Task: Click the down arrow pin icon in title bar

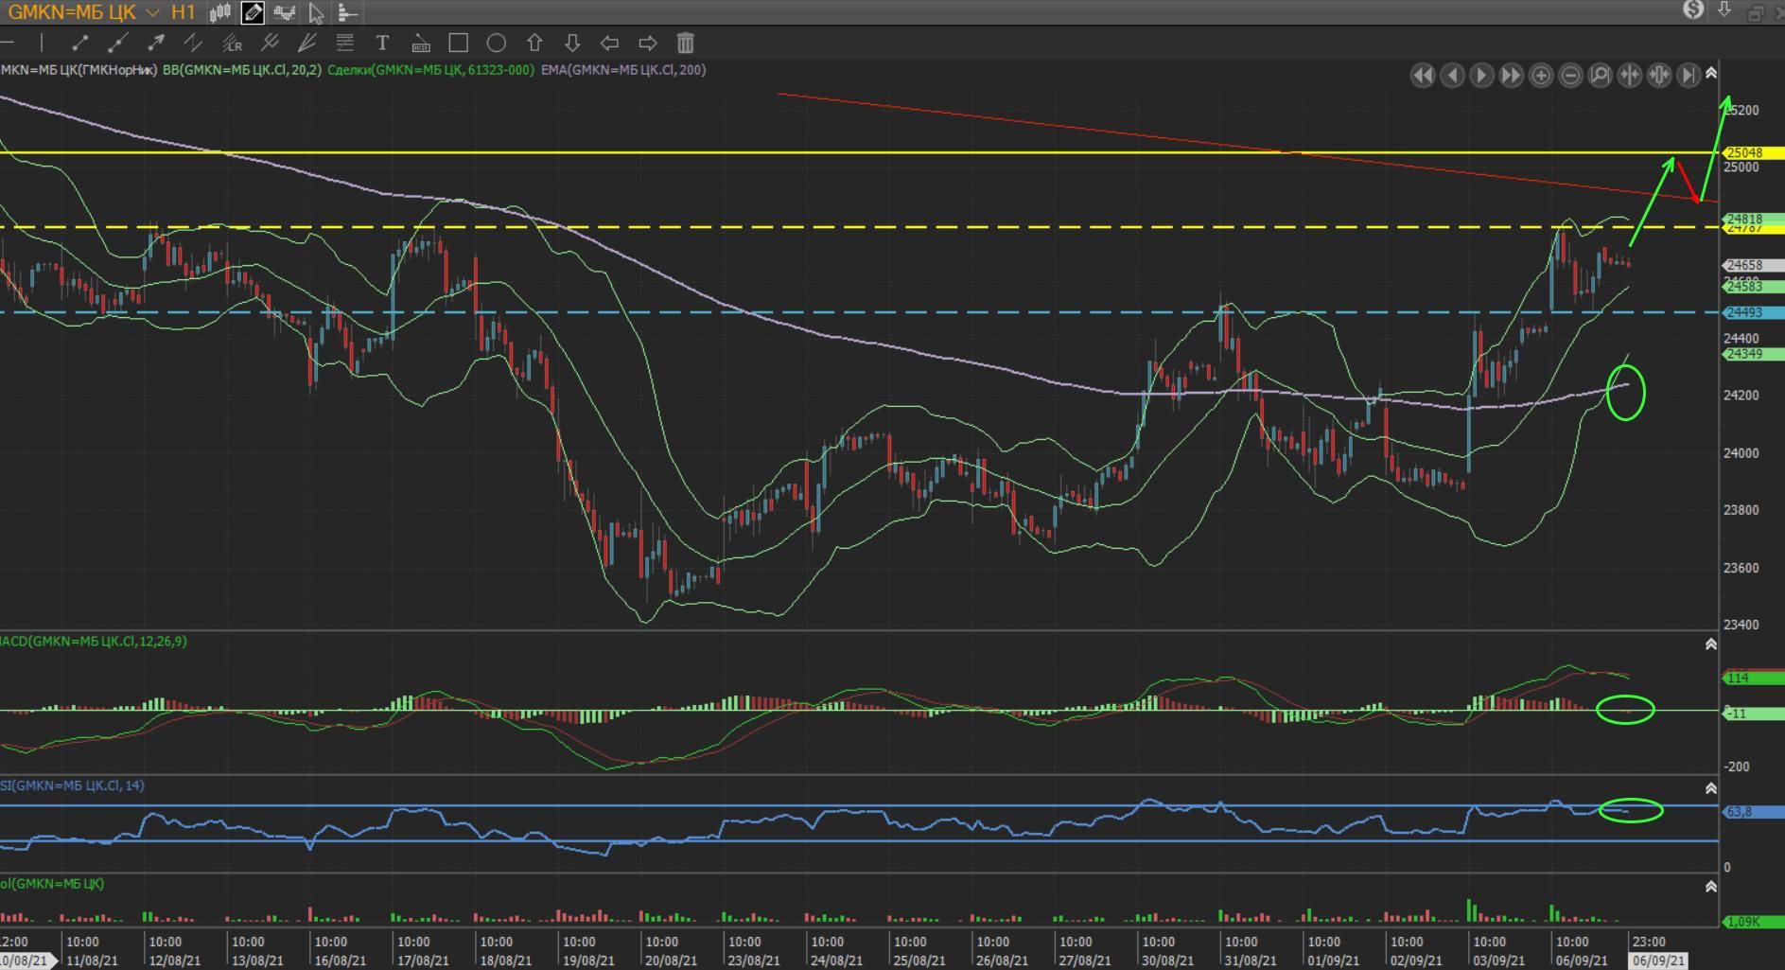Action: [1724, 10]
